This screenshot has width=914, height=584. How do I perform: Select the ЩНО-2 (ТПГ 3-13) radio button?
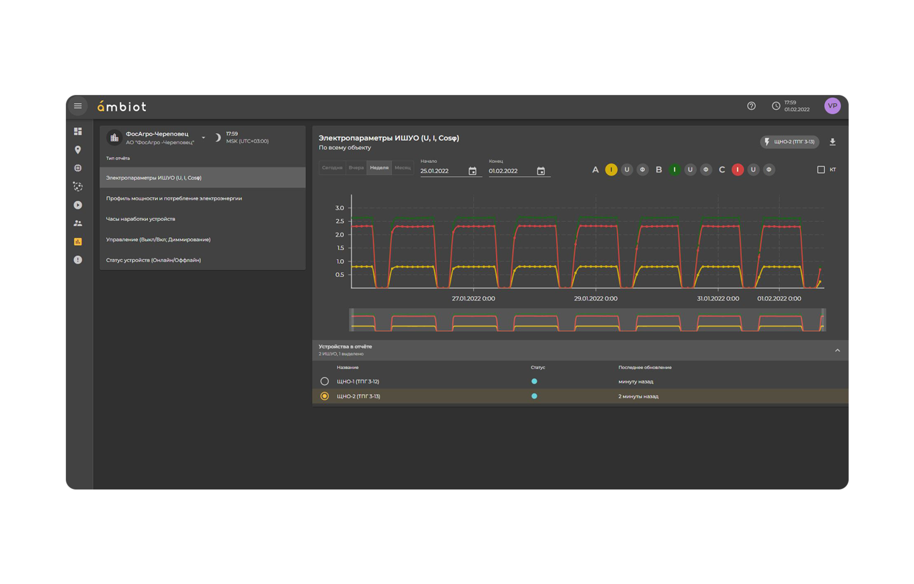pyautogui.click(x=325, y=396)
